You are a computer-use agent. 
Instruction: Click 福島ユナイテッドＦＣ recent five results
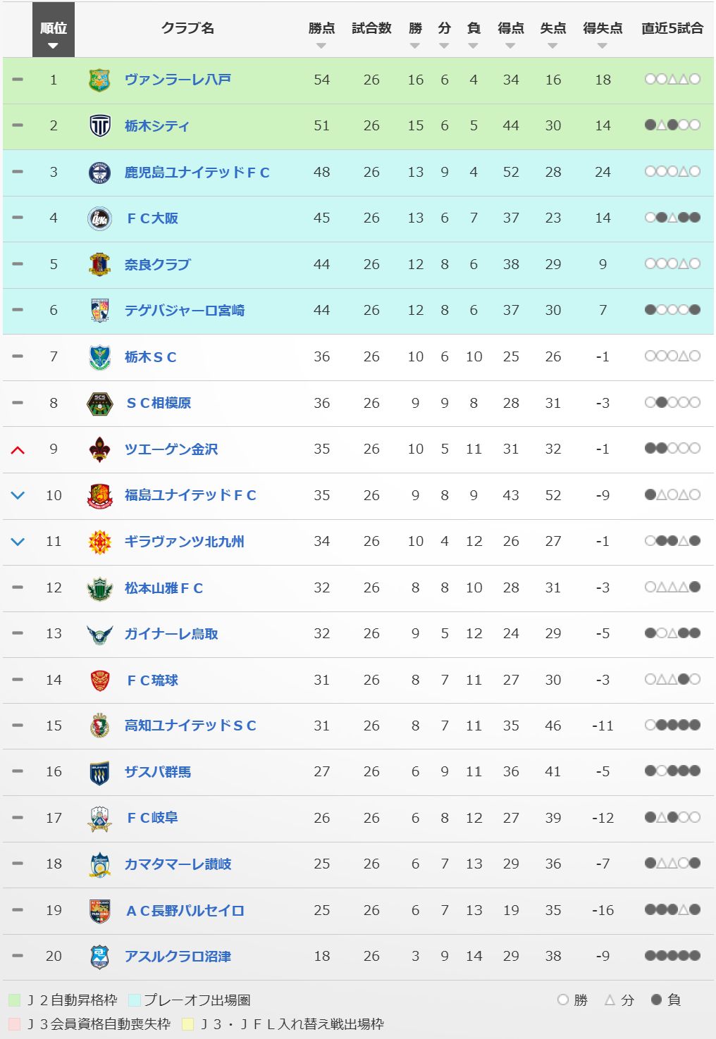[672, 495]
